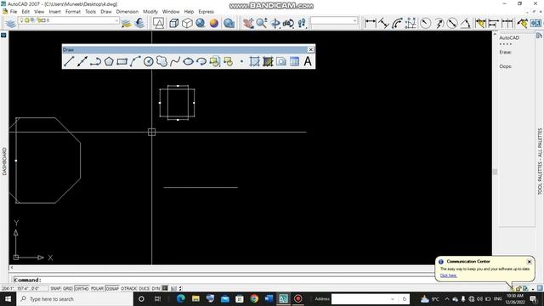Image resolution: width=544 pixels, height=306 pixels.
Task: Click the Baseline dimension icon
Action: pyautogui.click(x=494, y=23)
